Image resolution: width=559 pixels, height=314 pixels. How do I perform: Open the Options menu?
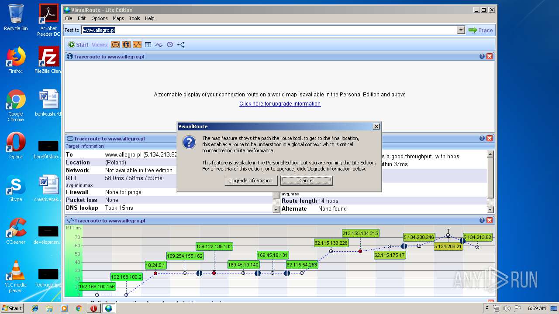(x=100, y=18)
